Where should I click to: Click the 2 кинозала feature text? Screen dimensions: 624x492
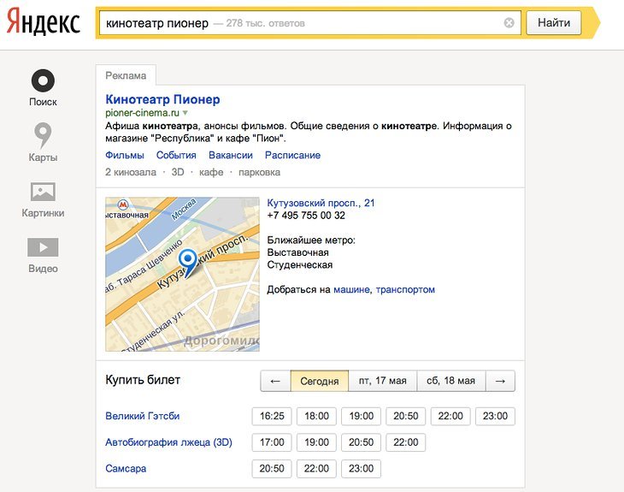[x=131, y=172]
